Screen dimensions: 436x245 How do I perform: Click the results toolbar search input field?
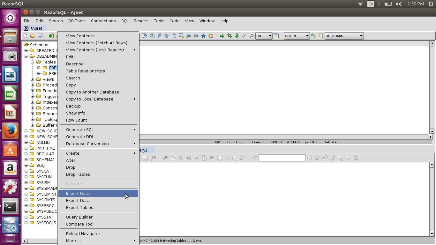(x=282, y=158)
